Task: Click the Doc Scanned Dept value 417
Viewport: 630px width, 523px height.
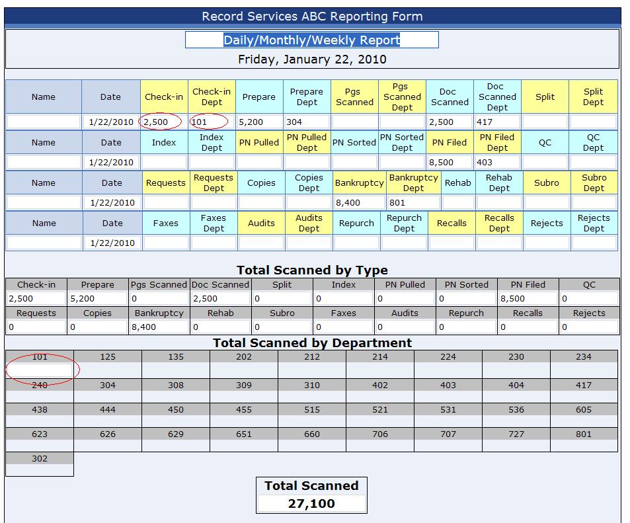Action: 497,121
